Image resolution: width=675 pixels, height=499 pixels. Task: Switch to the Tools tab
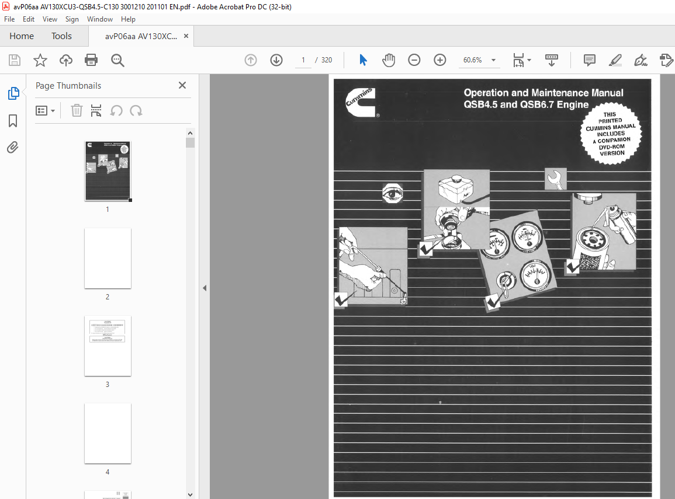pyautogui.click(x=61, y=36)
